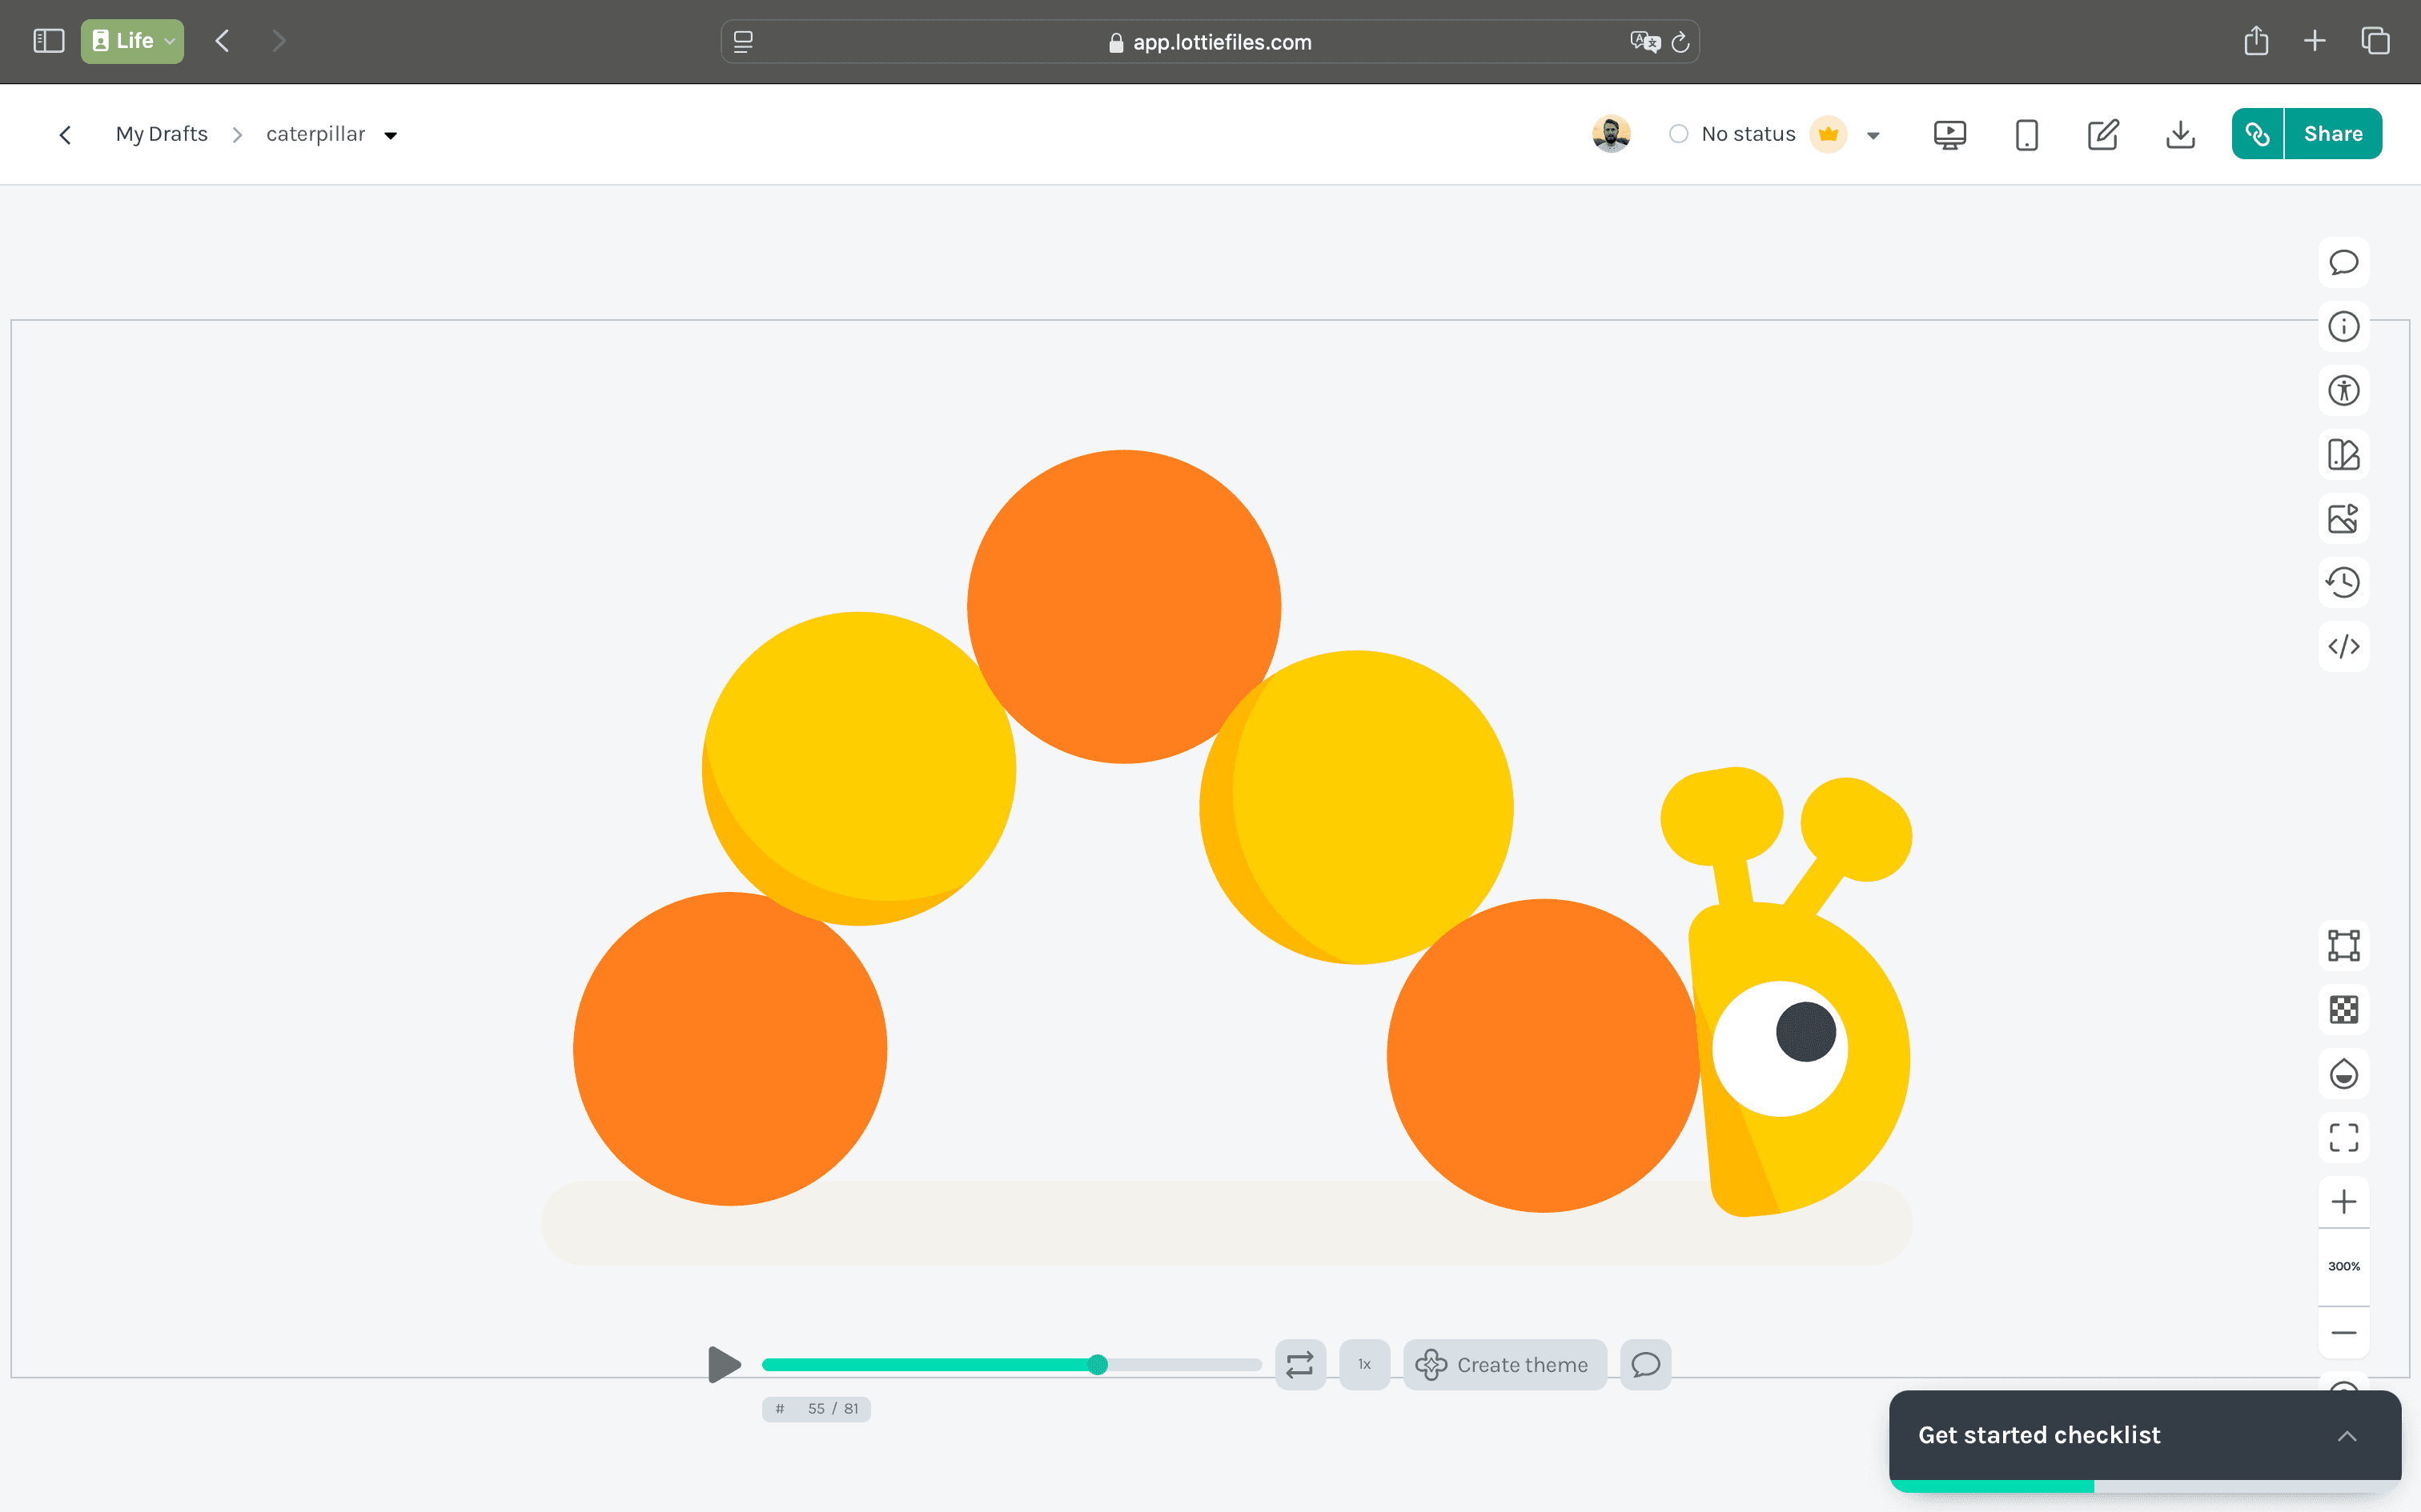Viewport: 2421px width, 1512px height.
Task: Click the app.lottiefiles.com address field
Action: pos(1210,42)
